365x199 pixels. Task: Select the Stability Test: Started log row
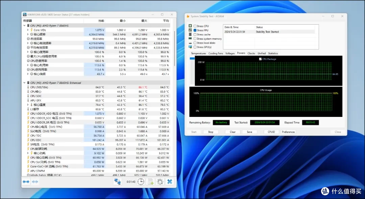(x=269, y=32)
